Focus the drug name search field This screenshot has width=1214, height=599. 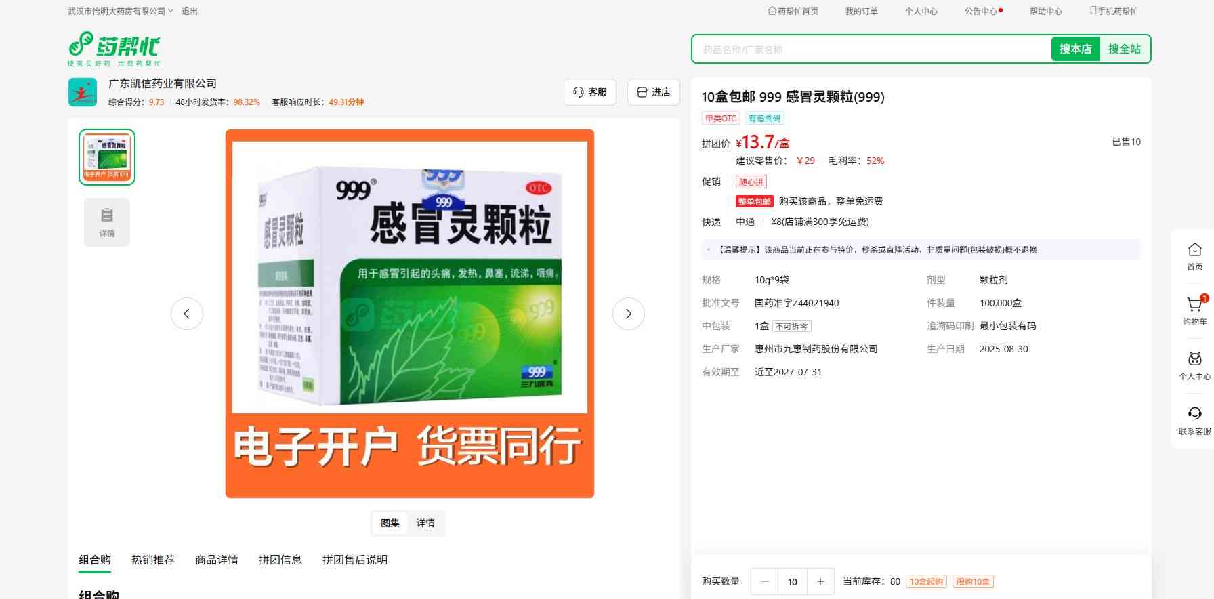(x=871, y=49)
